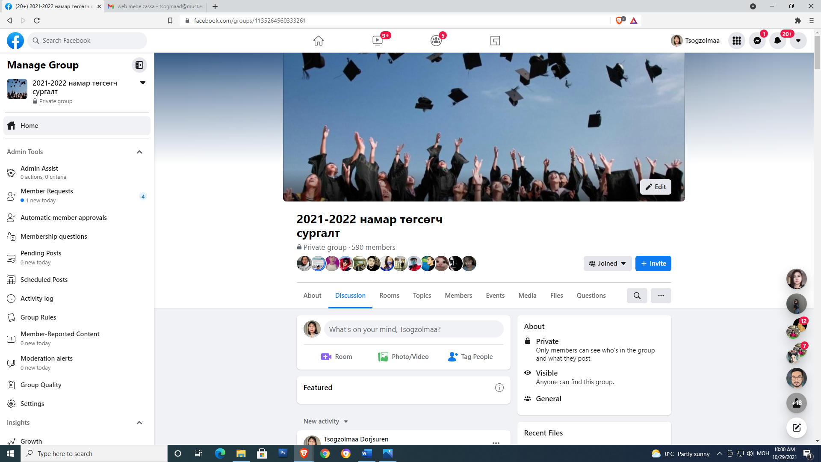This screenshot has width=821, height=462.
Task: Open Messenger chats icon
Action: pyautogui.click(x=757, y=41)
